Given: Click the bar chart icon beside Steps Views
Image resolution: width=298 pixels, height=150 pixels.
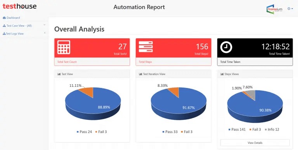Looking at the screenshot, I should tap(222, 74).
